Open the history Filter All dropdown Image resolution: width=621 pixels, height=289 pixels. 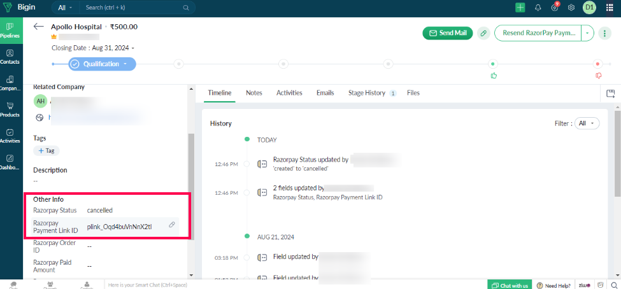point(587,123)
